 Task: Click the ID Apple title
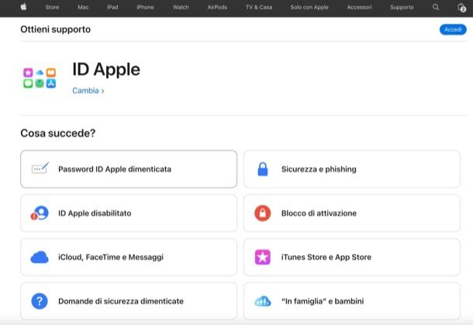click(x=106, y=70)
